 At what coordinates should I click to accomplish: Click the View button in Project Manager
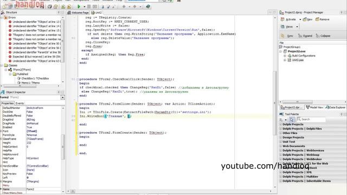coord(287,27)
